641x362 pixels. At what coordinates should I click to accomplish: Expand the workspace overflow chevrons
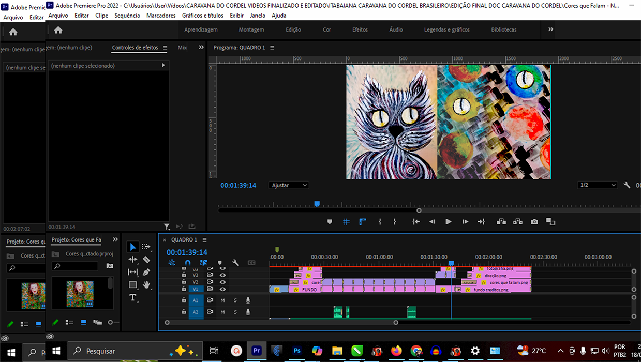click(x=550, y=29)
